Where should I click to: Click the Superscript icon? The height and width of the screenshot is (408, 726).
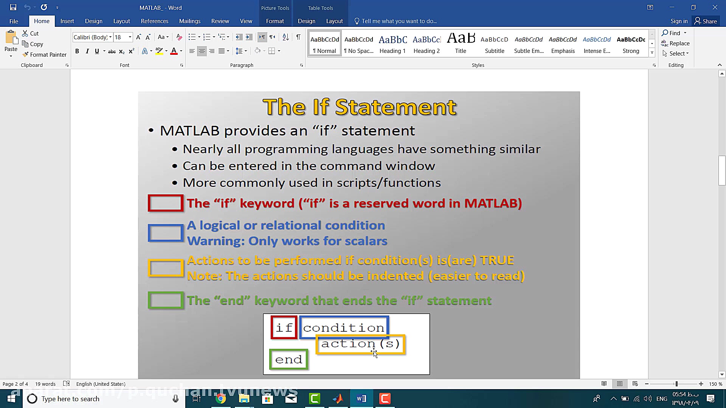(131, 51)
